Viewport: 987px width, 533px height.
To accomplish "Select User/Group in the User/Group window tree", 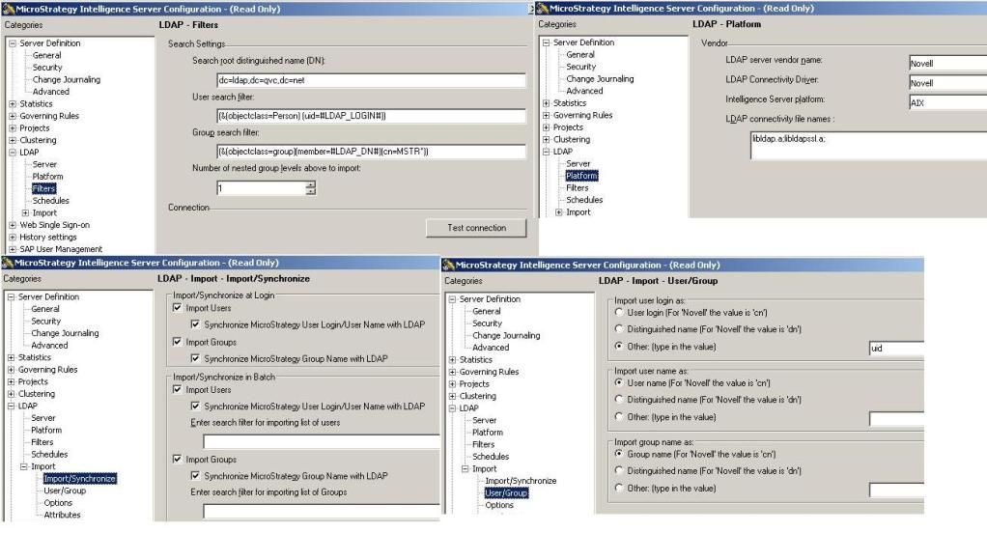I will [x=506, y=493].
